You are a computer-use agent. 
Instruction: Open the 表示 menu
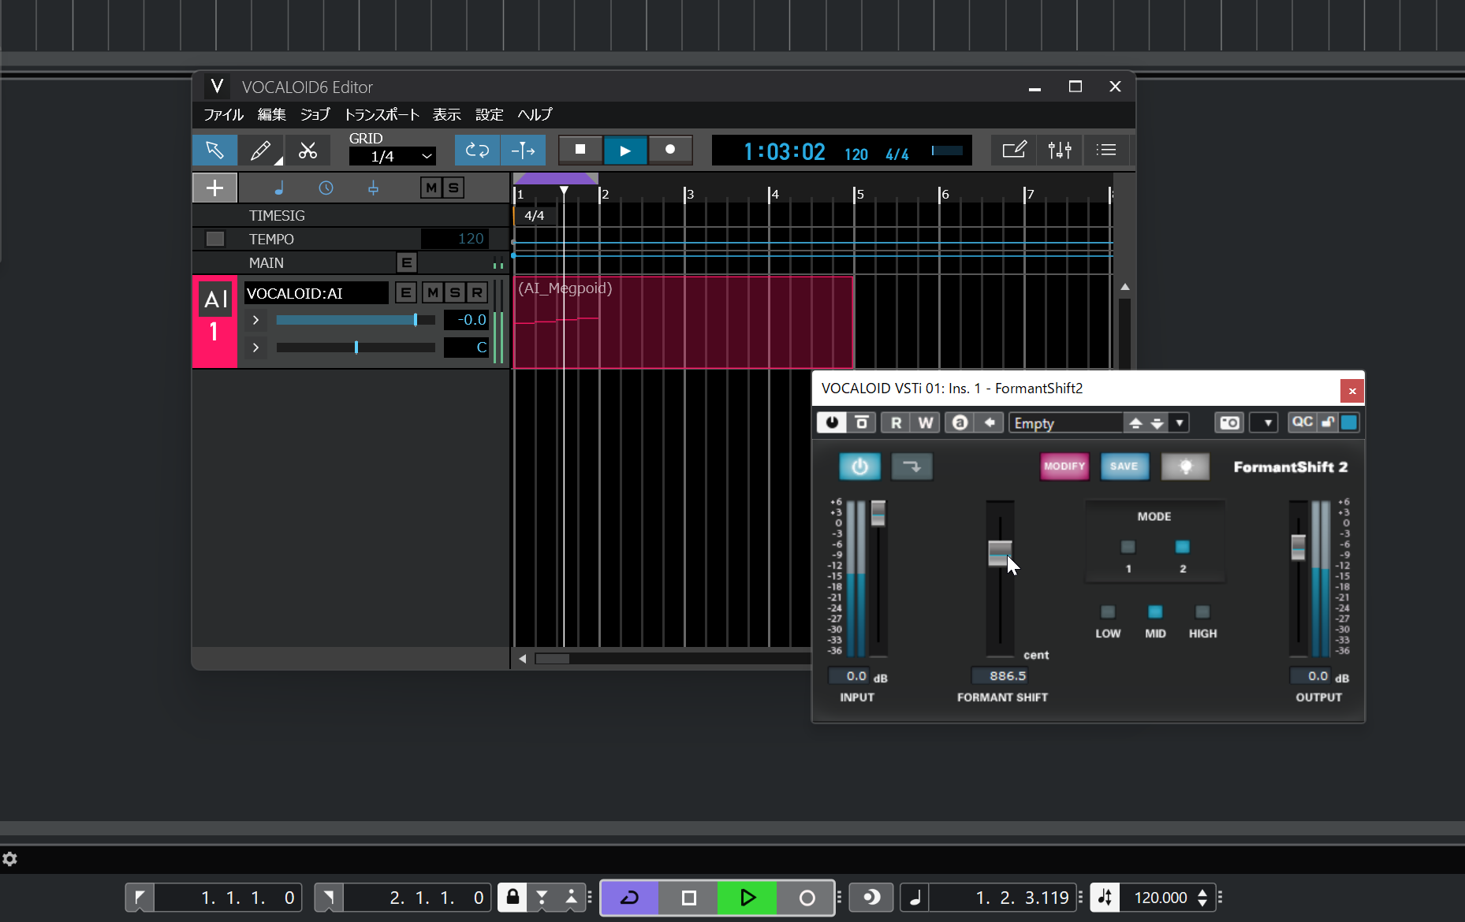coord(447,114)
